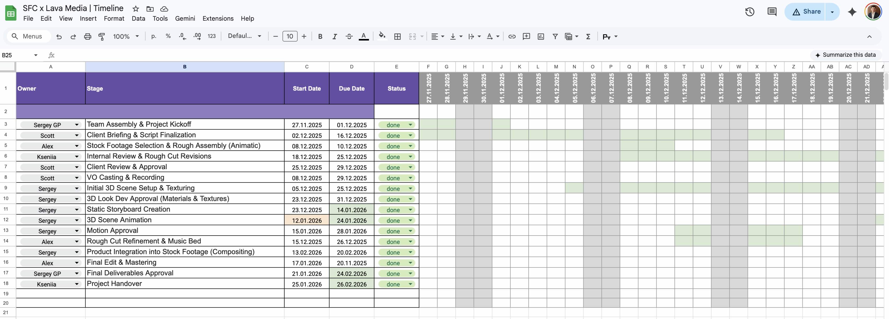Toggle strikethrough formatting
The width and height of the screenshot is (889, 319).
pos(349,36)
